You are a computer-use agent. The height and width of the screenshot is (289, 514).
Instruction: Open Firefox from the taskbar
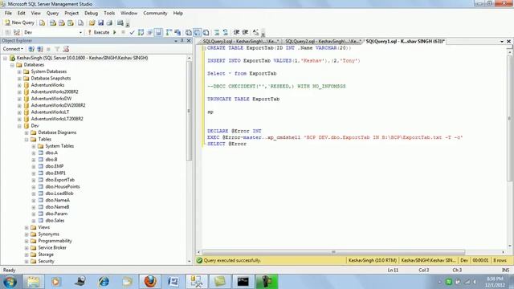(x=150, y=282)
